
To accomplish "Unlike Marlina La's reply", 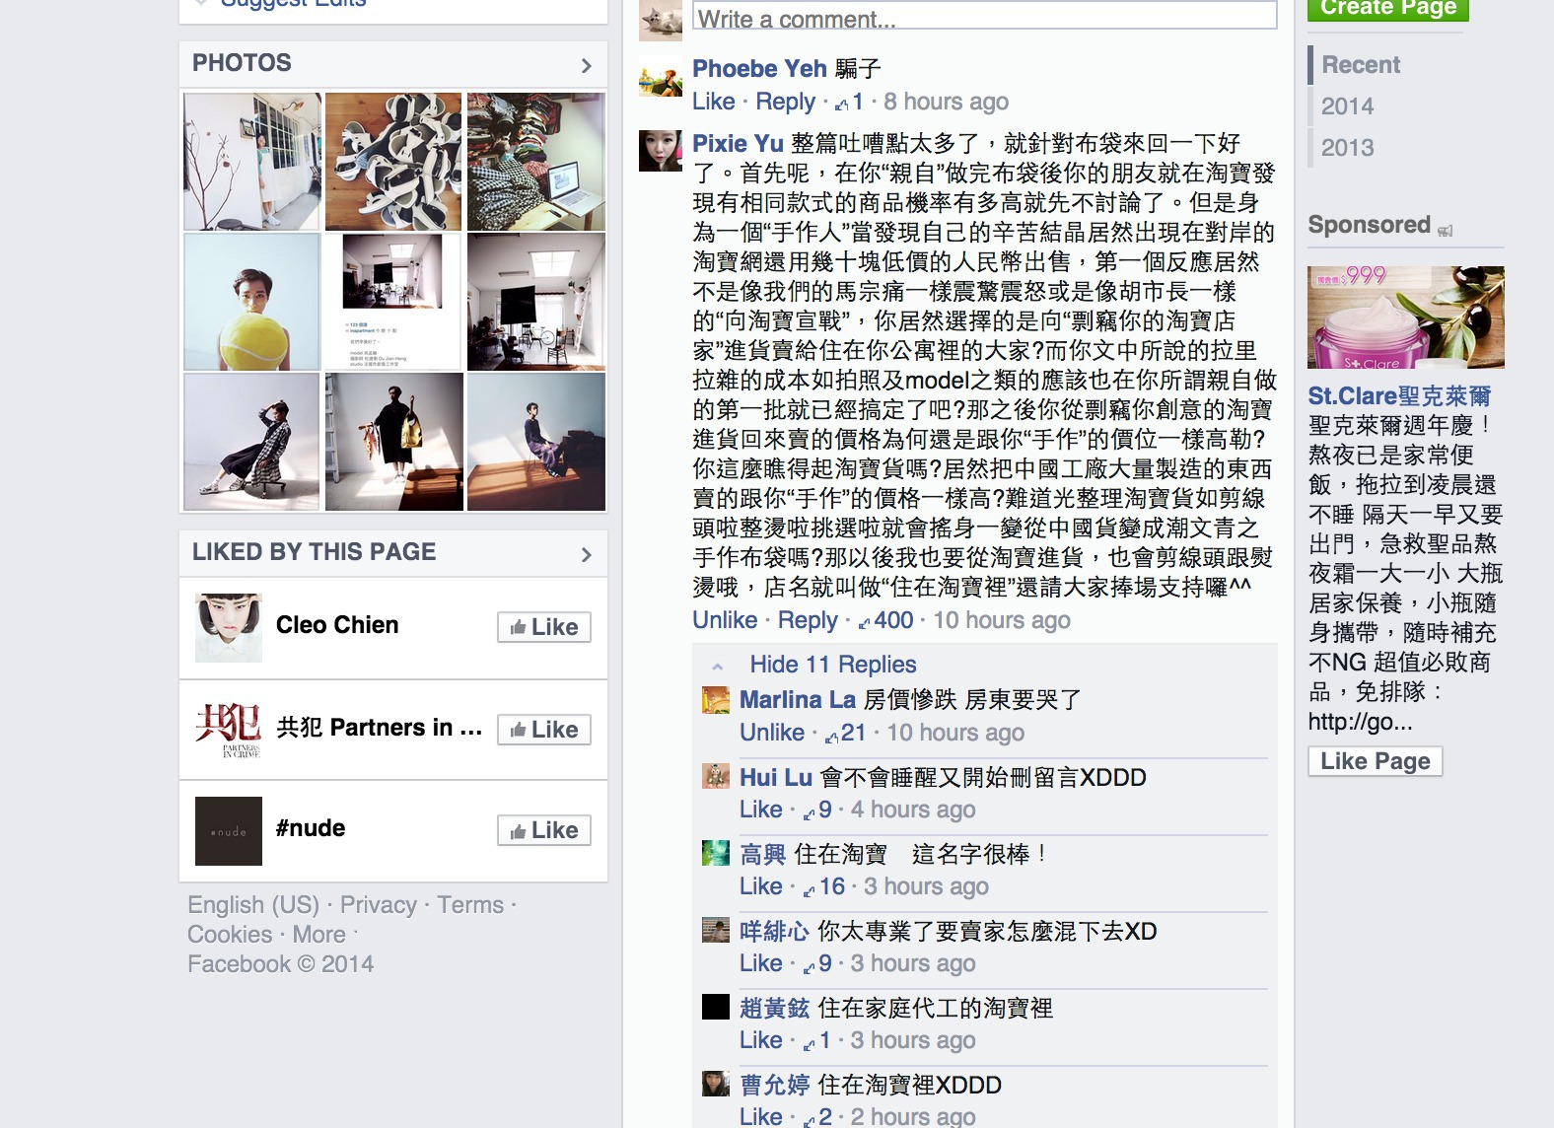I will [772, 733].
